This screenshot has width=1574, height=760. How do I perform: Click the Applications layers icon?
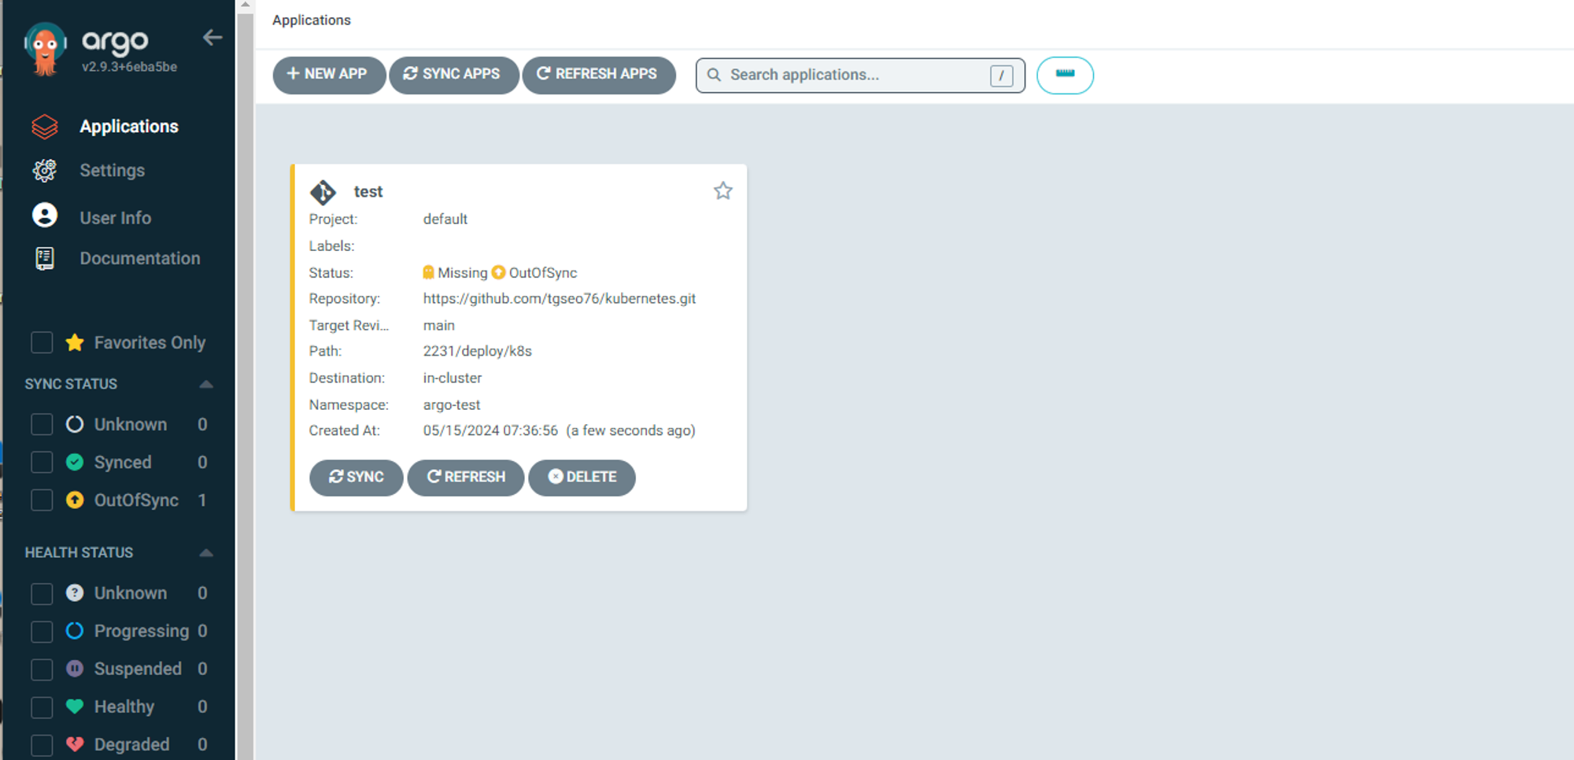(45, 127)
